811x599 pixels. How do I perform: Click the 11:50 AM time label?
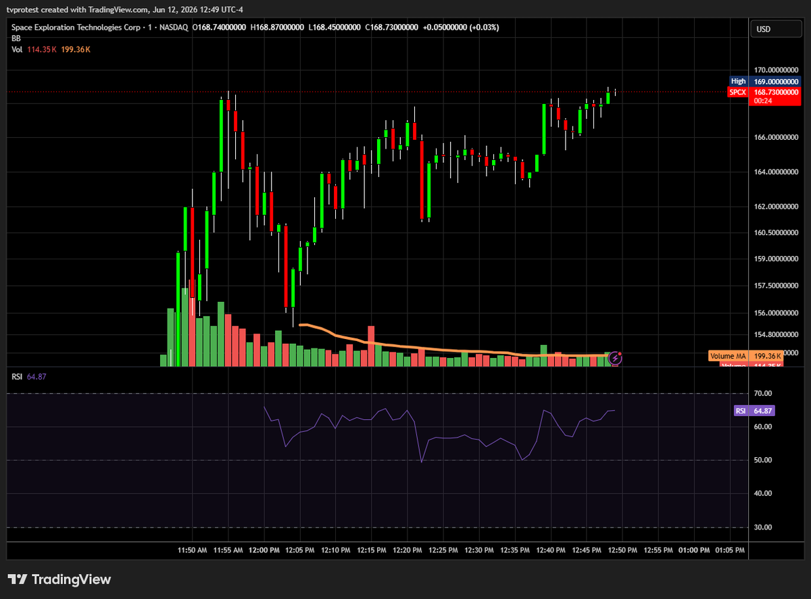192,550
